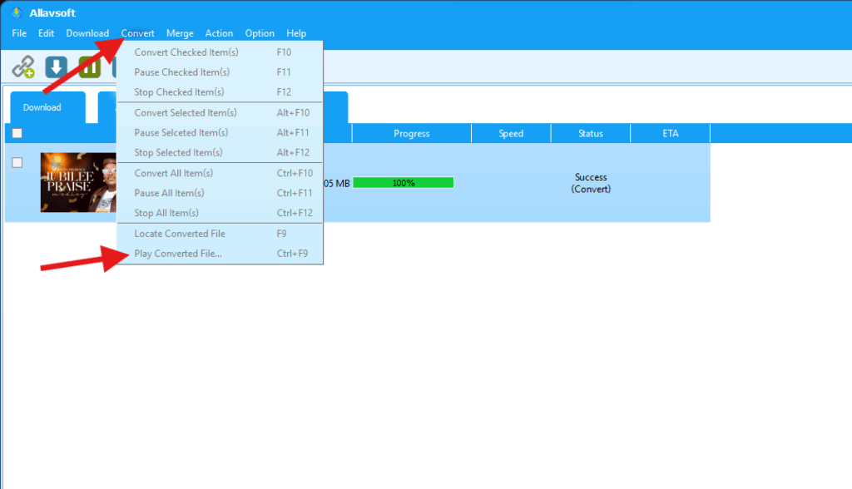Select Locate Converted File entry
Viewport: 852px width, 489px height.
(x=180, y=234)
